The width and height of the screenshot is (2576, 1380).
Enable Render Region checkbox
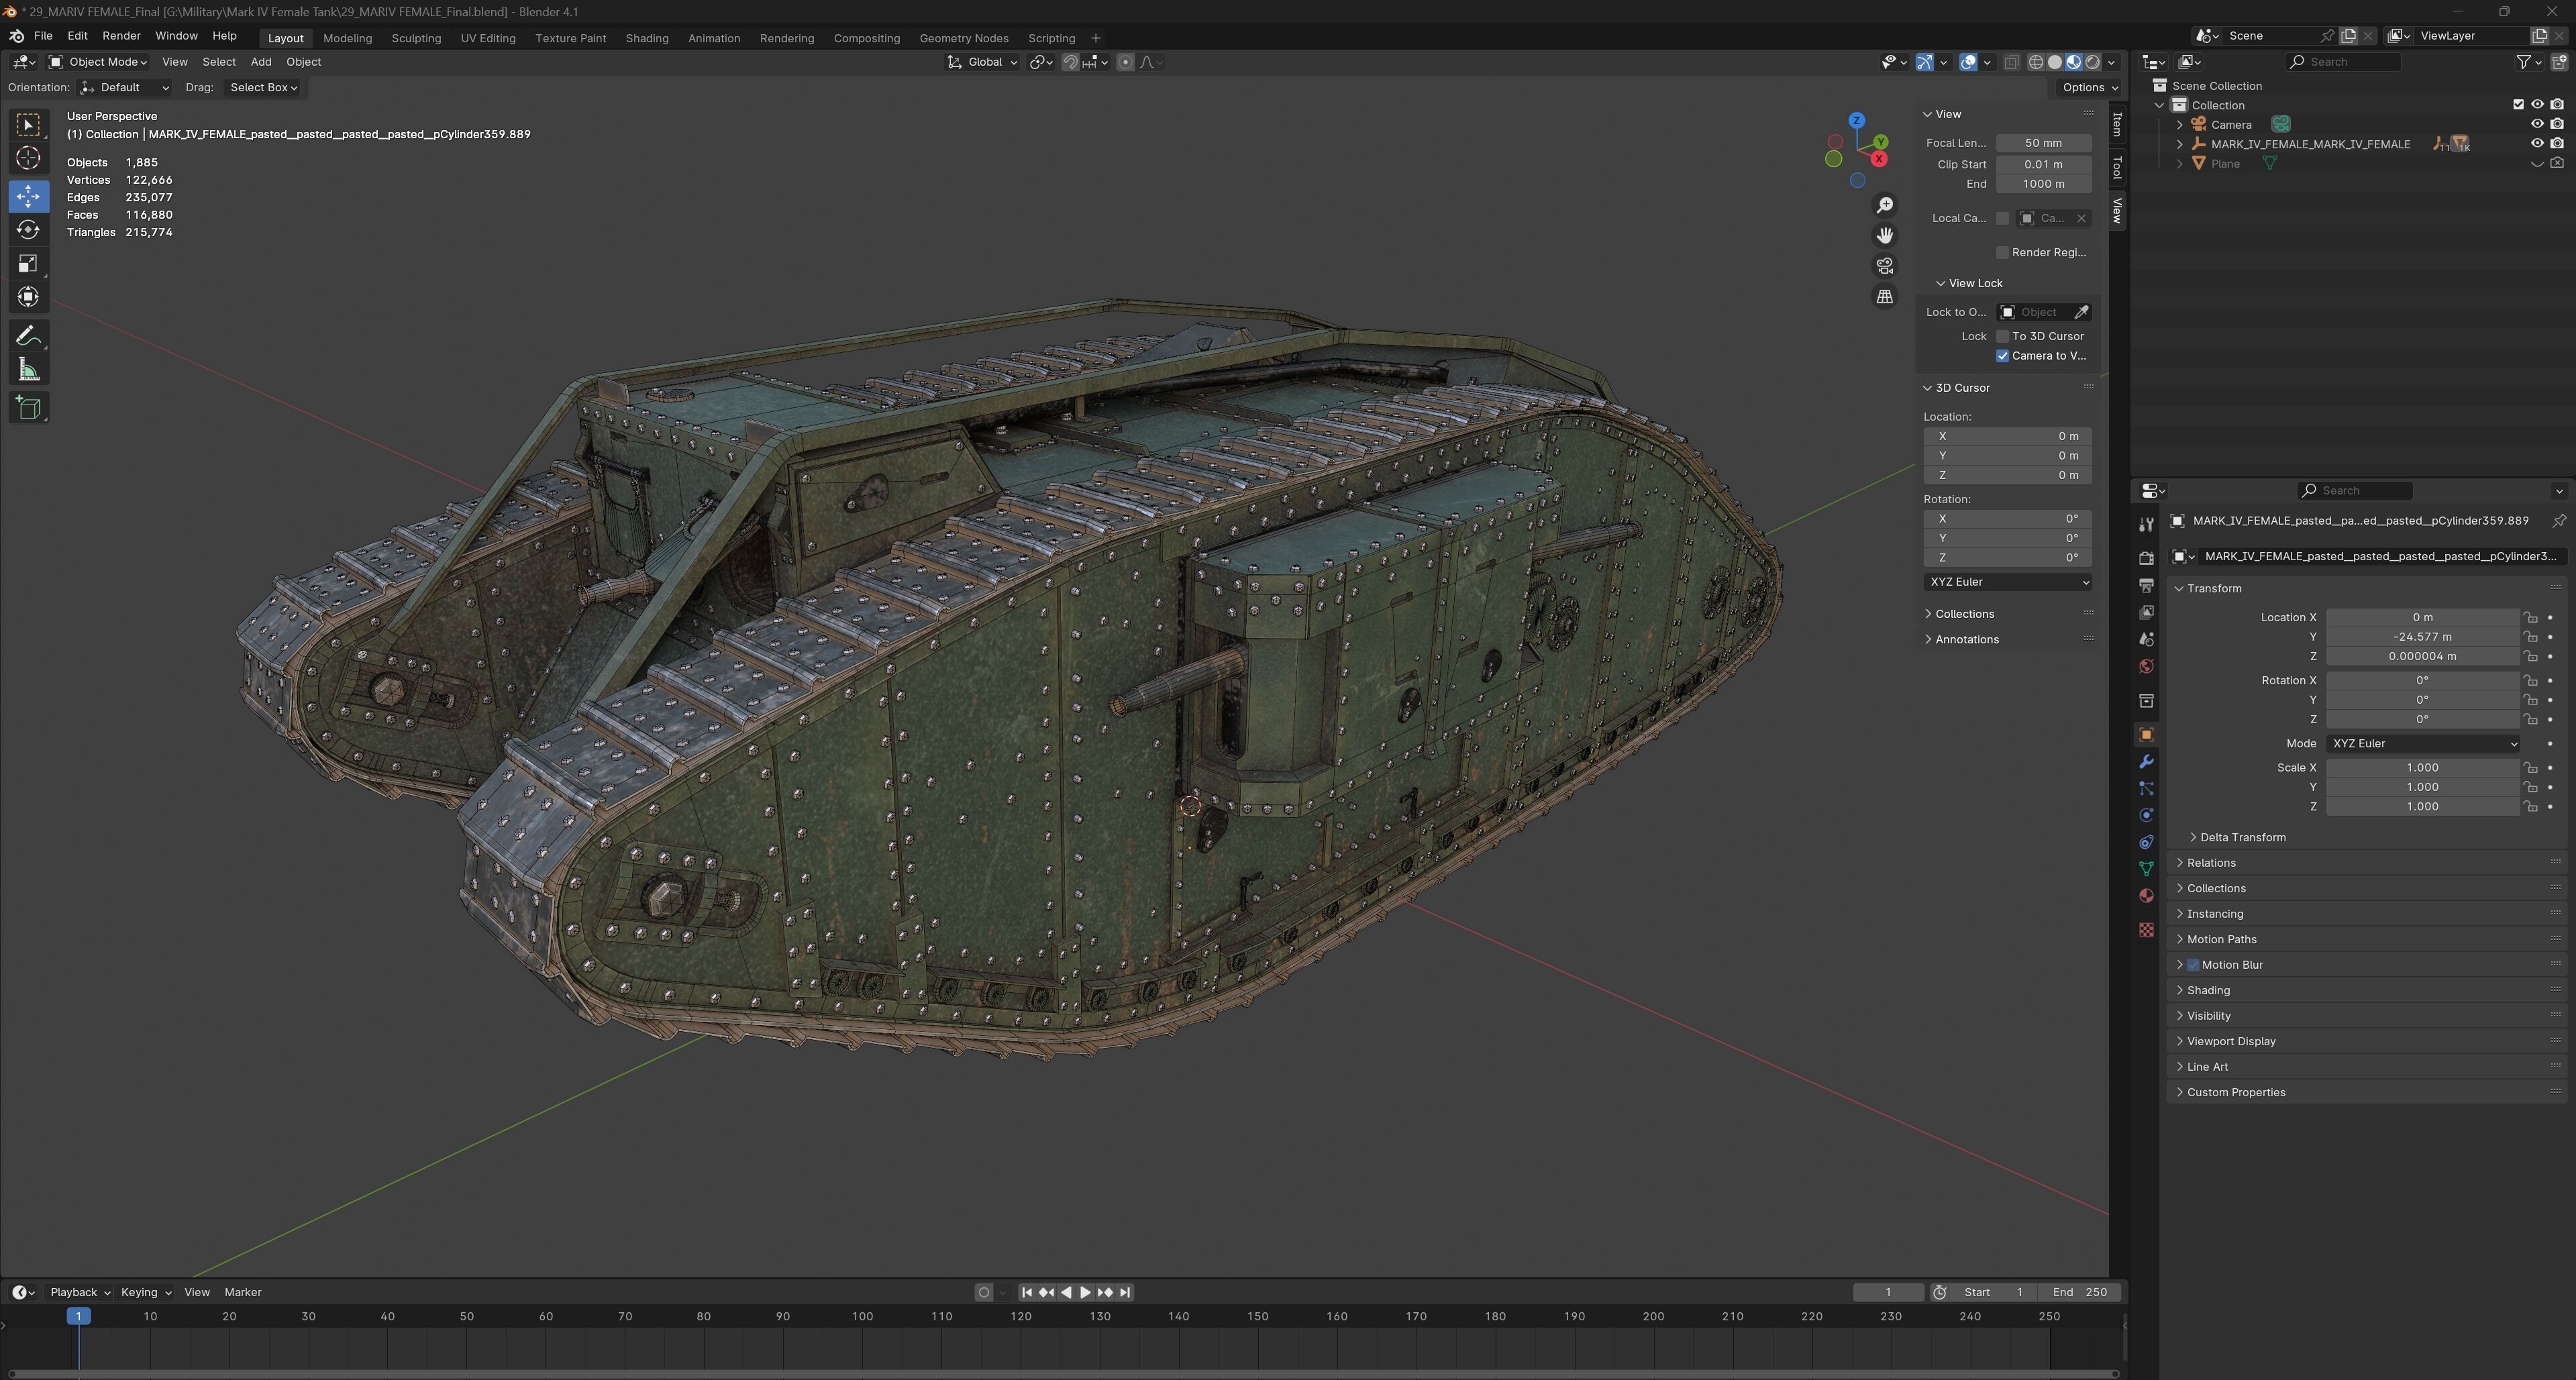(x=2002, y=253)
